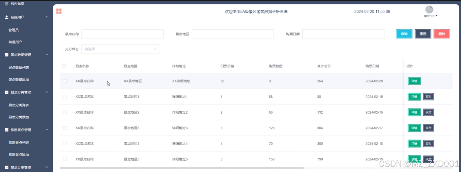Screen dimensions: 461x172
Task: Focus the 景点名称 search field
Action: click(123, 34)
